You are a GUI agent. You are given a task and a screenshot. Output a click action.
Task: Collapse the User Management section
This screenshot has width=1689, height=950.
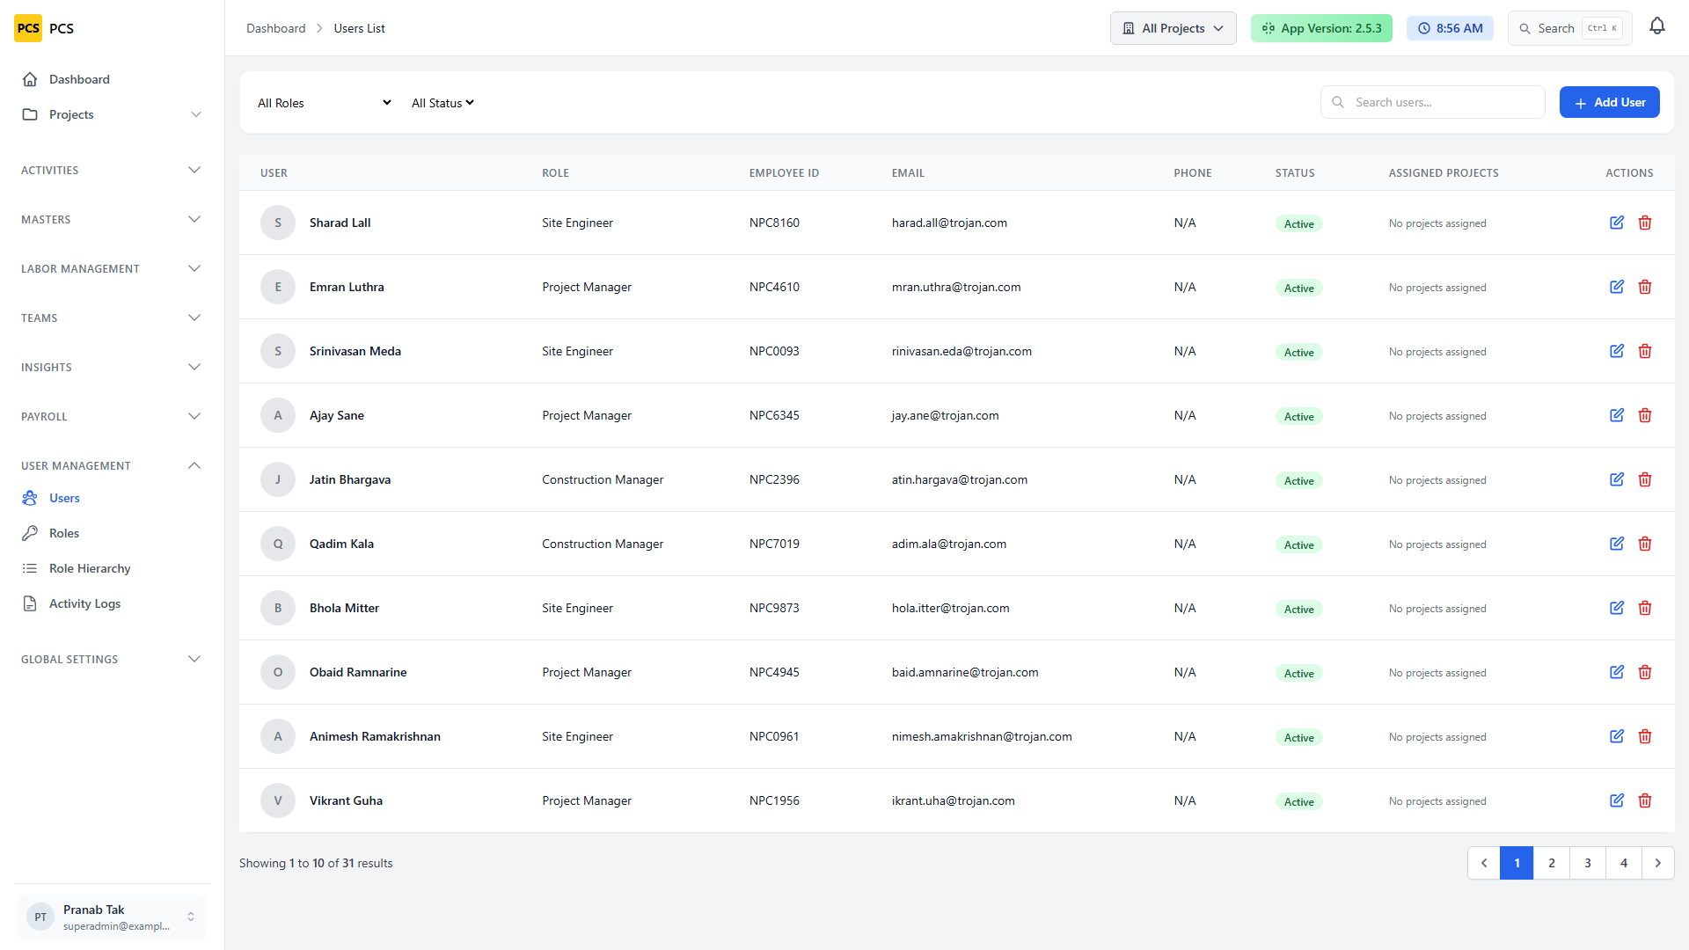(112, 465)
